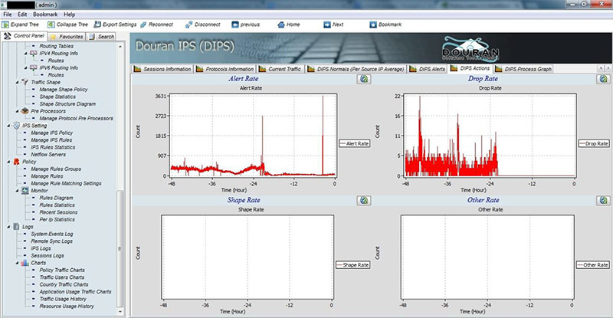Switch to the Favourites tab
Image resolution: width=613 pixels, height=318 pixels.
67,36
